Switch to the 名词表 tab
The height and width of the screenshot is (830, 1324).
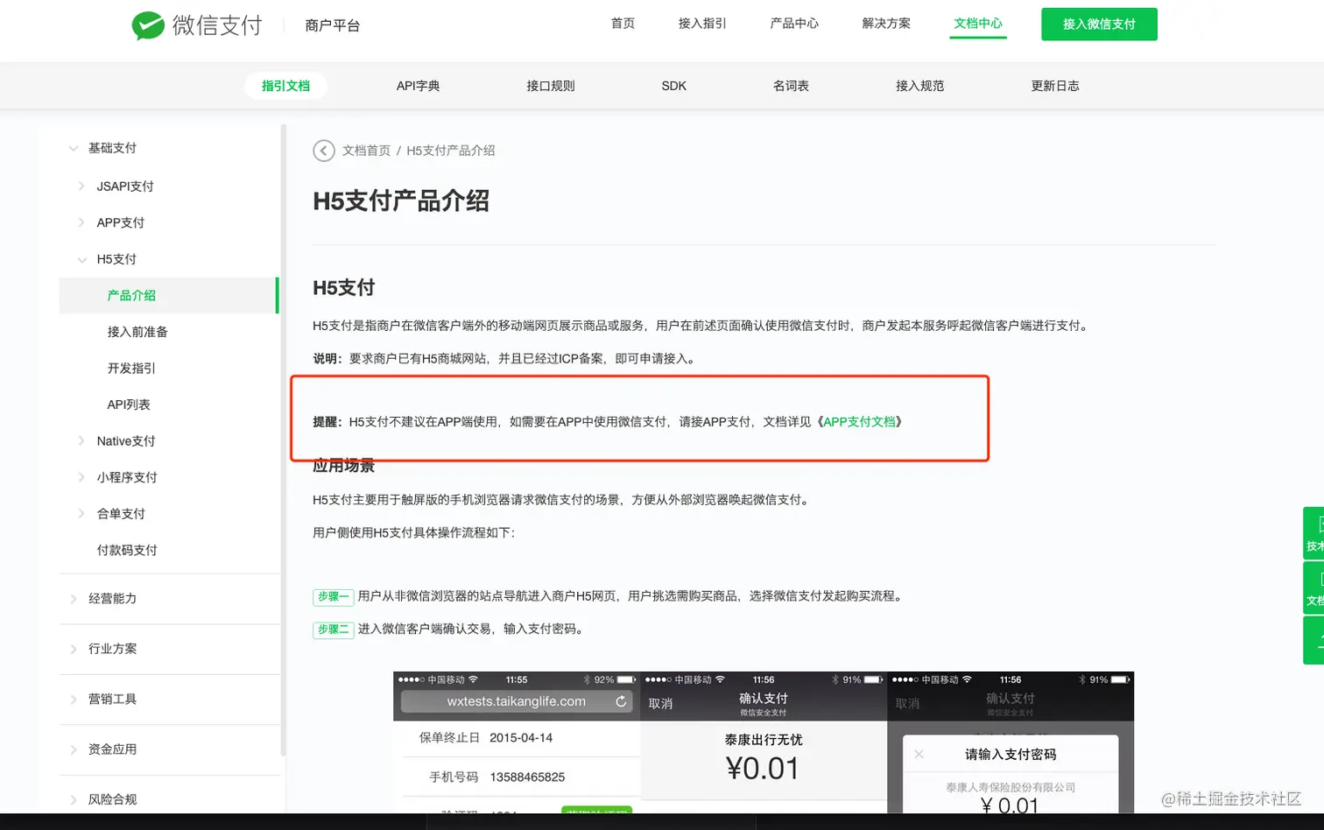pos(791,86)
